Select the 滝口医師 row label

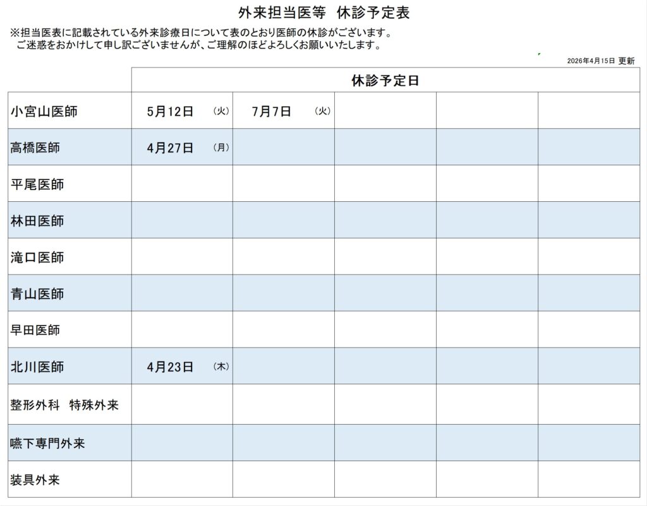37,257
